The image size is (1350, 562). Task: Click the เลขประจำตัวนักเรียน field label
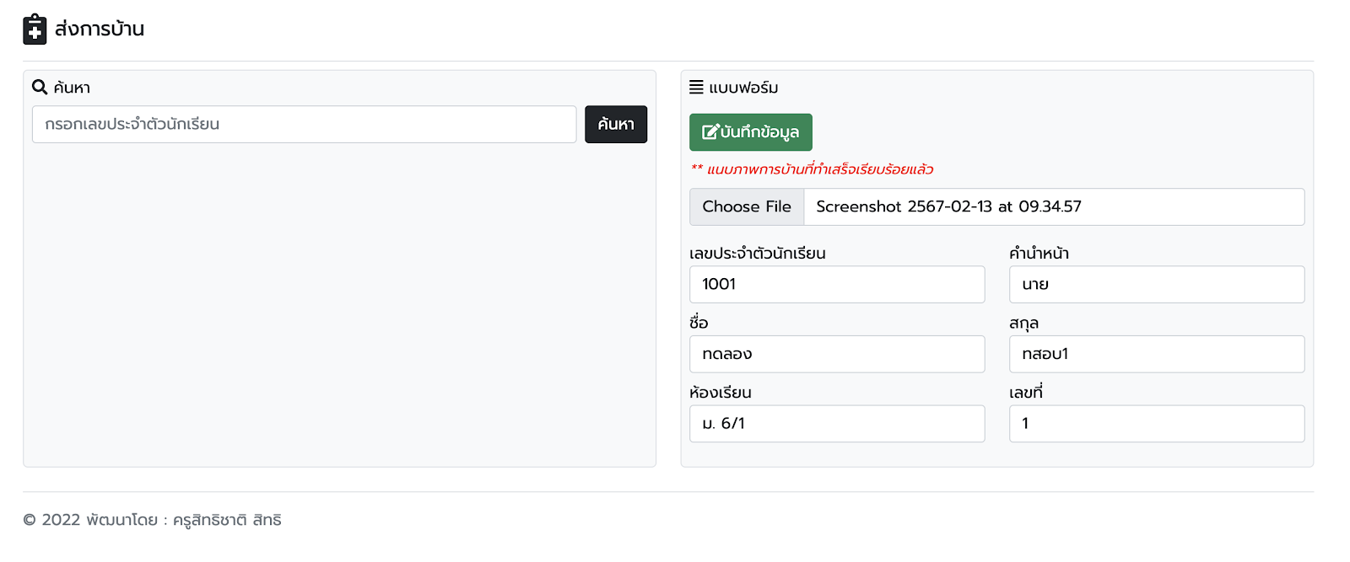pyautogui.click(x=757, y=254)
